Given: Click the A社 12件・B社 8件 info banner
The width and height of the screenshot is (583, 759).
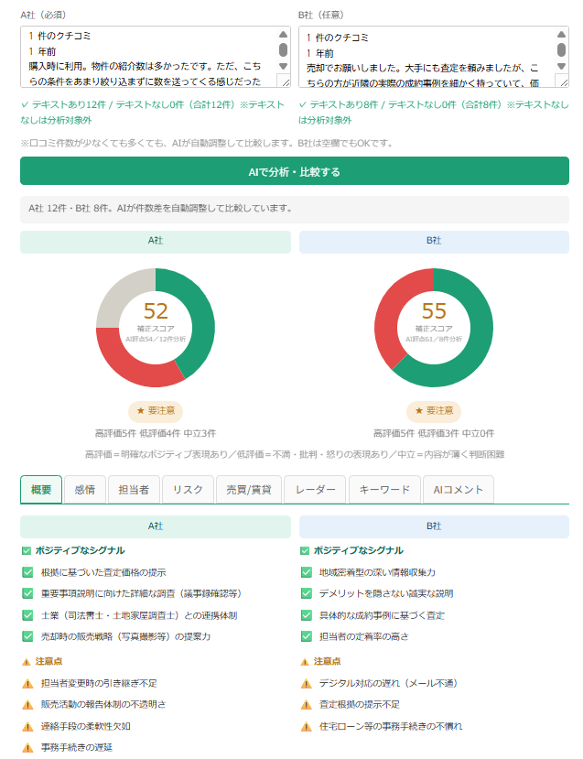Looking at the screenshot, I should pyautogui.click(x=294, y=209).
